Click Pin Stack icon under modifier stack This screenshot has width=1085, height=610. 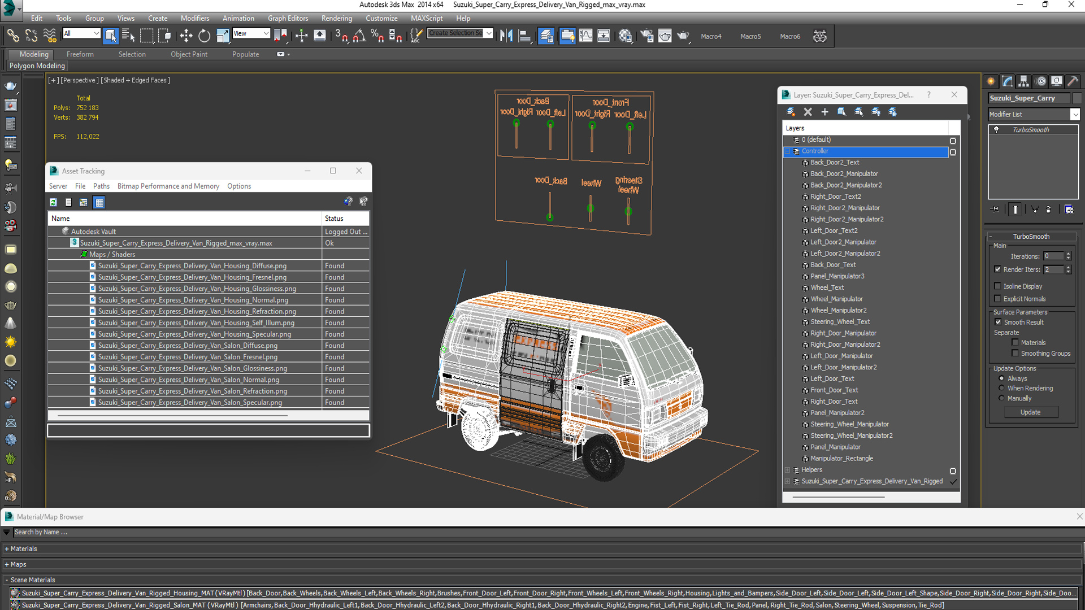996,210
